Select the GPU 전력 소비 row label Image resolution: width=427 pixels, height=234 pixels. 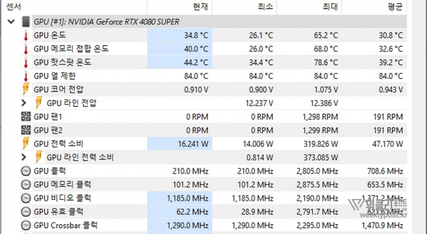pyautogui.click(x=59, y=144)
